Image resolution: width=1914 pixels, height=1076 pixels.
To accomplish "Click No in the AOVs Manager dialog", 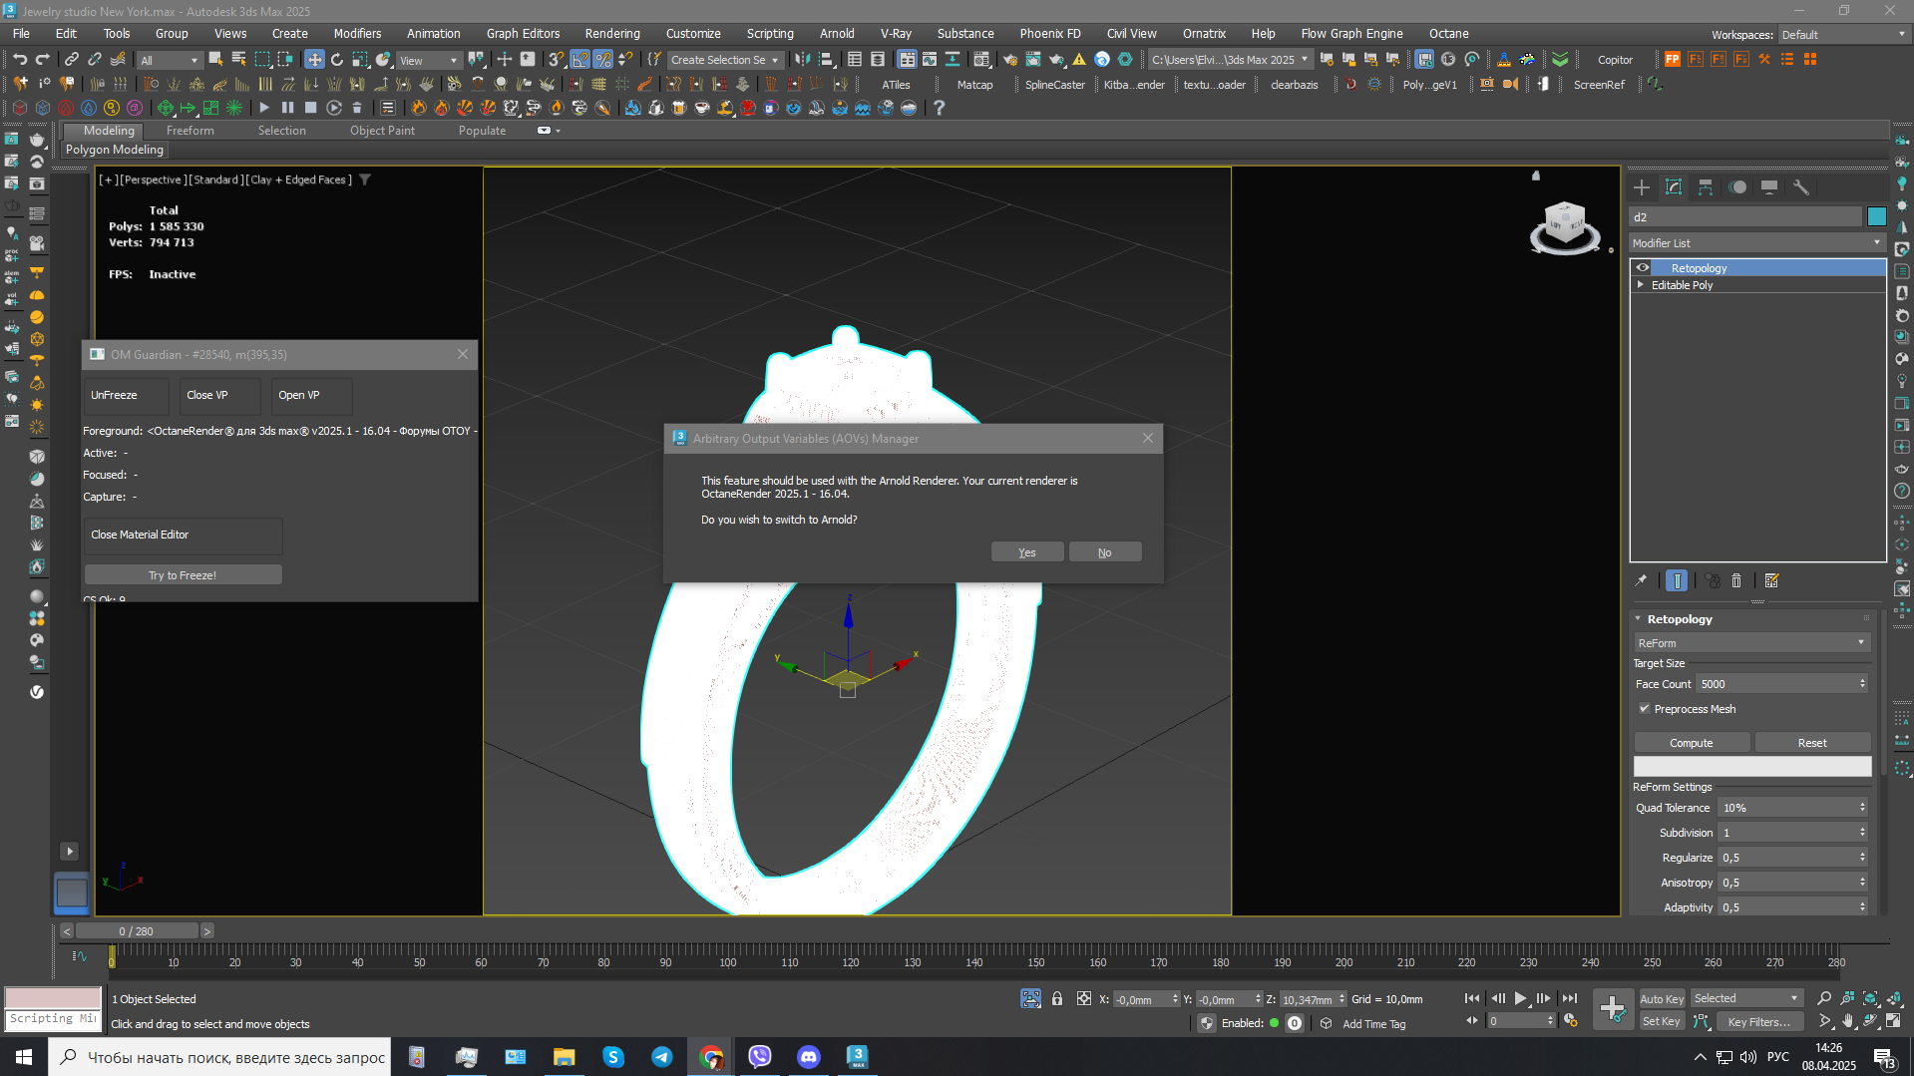I will 1104,552.
